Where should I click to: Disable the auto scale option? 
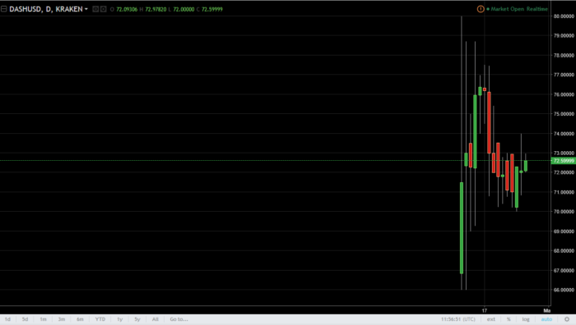[546, 319]
